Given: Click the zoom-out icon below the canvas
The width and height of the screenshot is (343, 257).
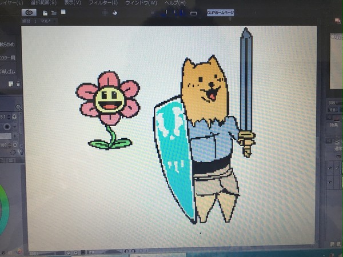Looking at the screenshot, I should (69, 252).
